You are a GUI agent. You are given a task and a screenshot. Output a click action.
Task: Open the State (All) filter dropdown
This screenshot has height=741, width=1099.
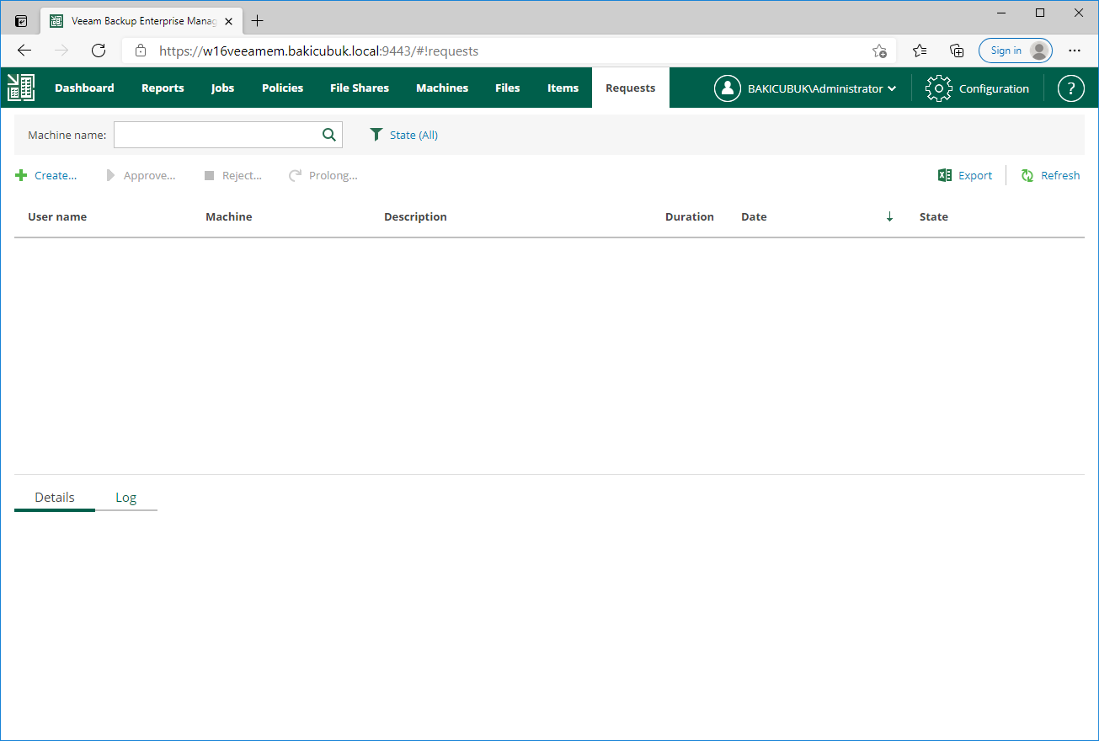404,135
